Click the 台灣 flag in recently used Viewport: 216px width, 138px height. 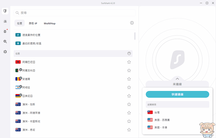point(150,112)
